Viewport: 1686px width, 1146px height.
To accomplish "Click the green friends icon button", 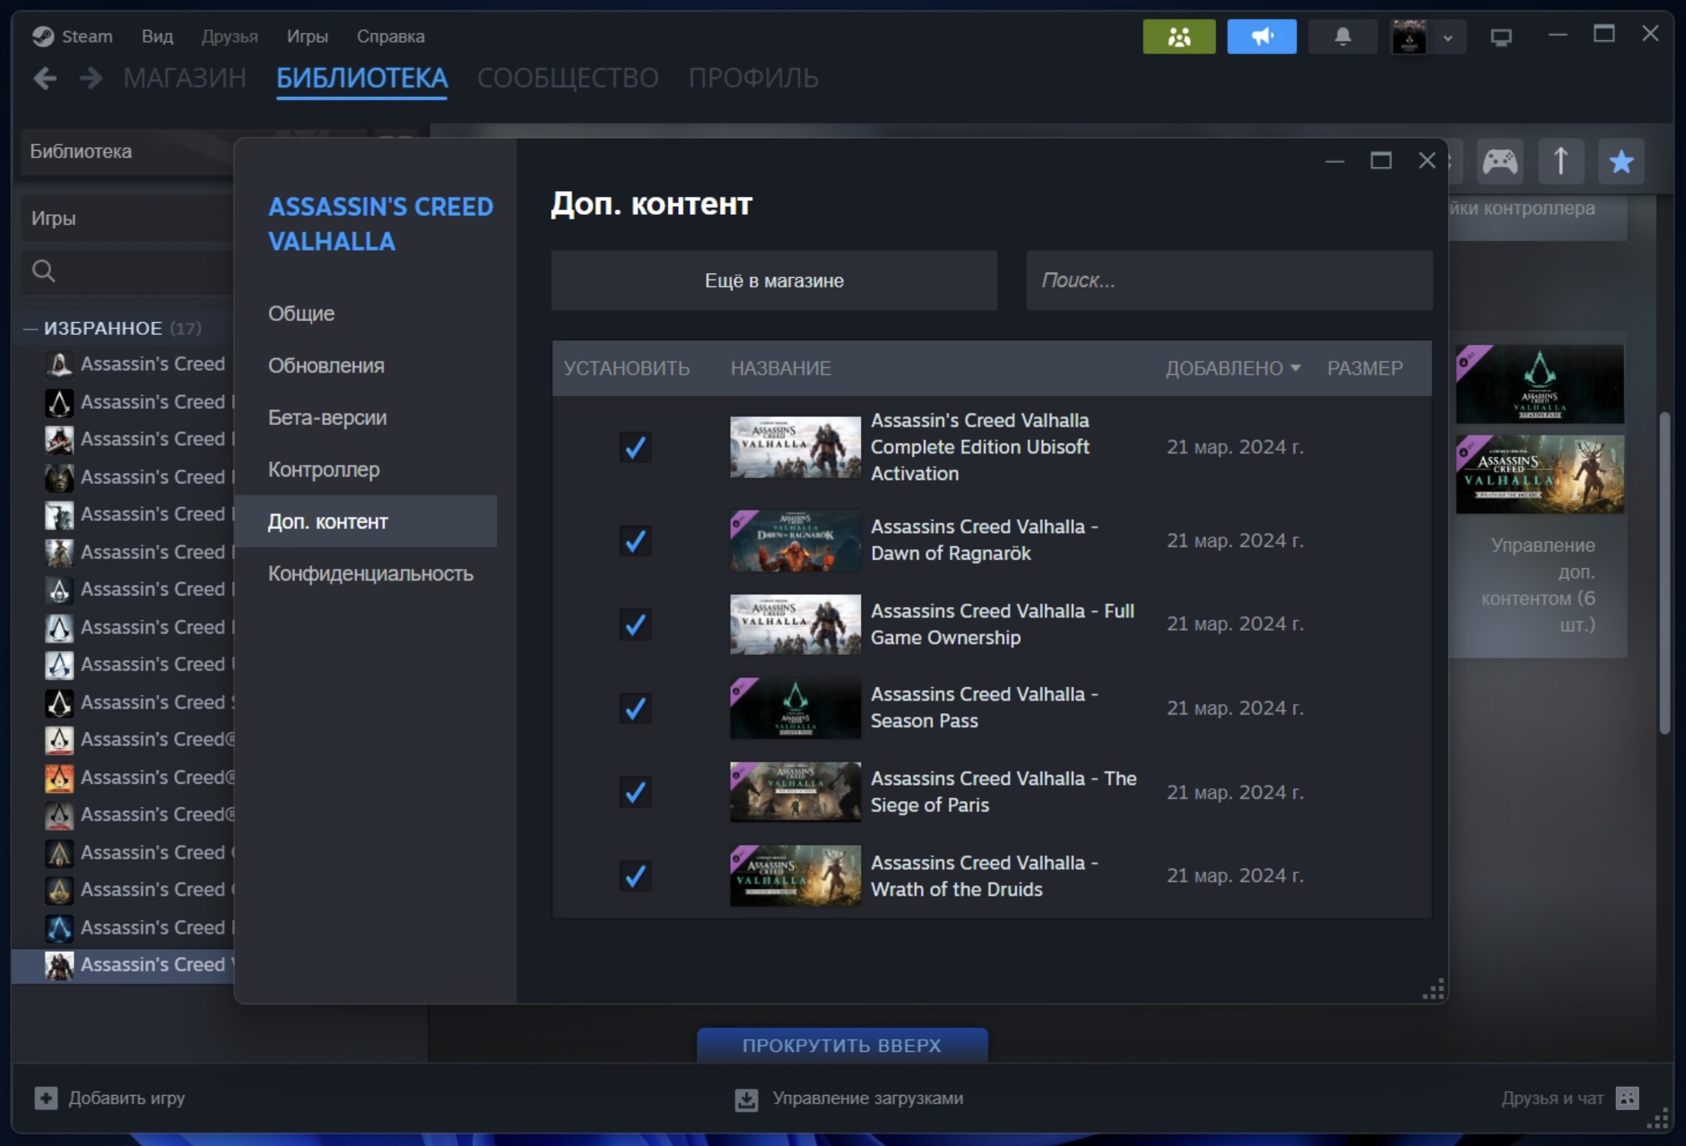I will tap(1178, 37).
